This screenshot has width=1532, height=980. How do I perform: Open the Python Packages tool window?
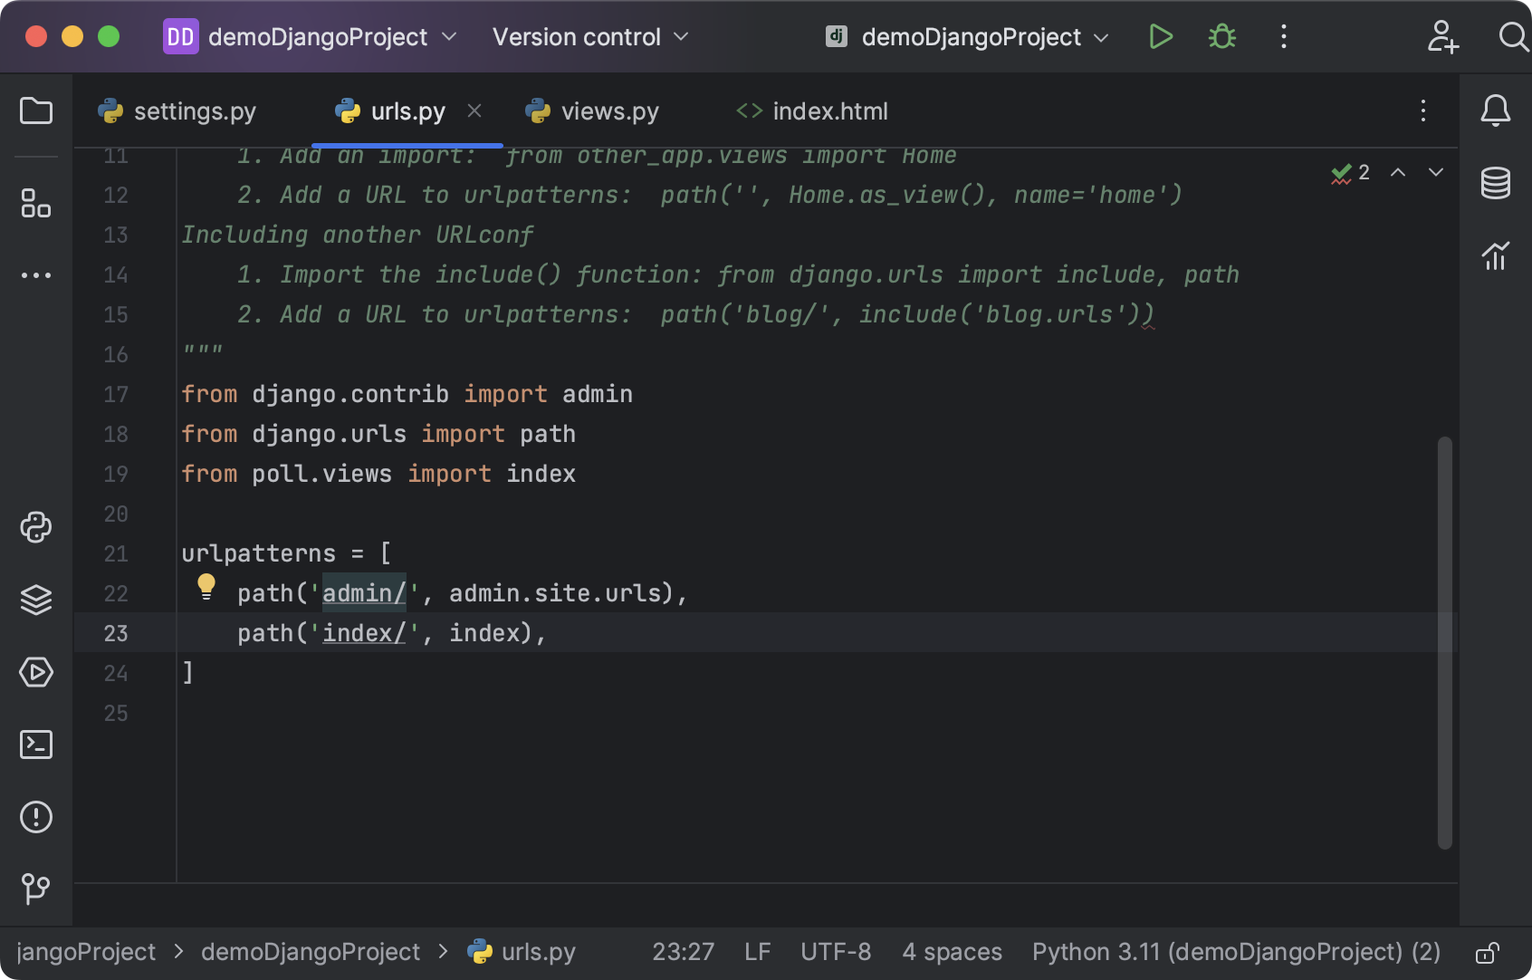tap(36, 600)
